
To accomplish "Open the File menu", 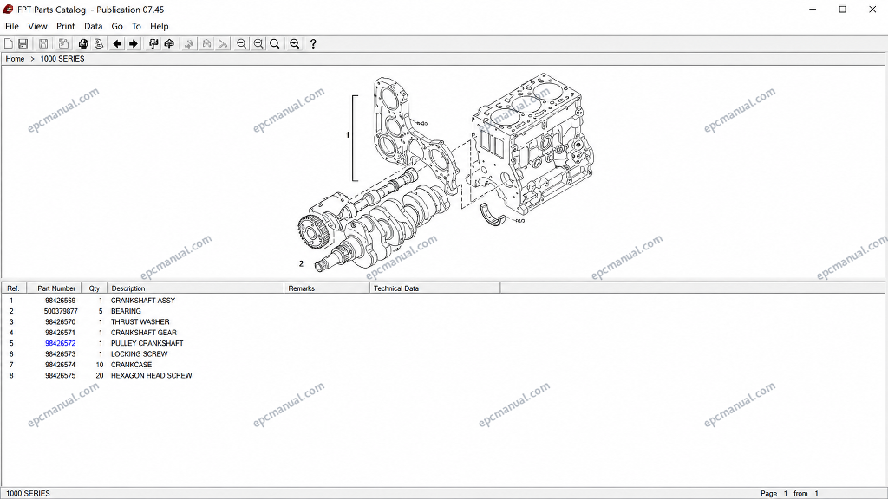I will pyautogui.click(x=12, y=26).
